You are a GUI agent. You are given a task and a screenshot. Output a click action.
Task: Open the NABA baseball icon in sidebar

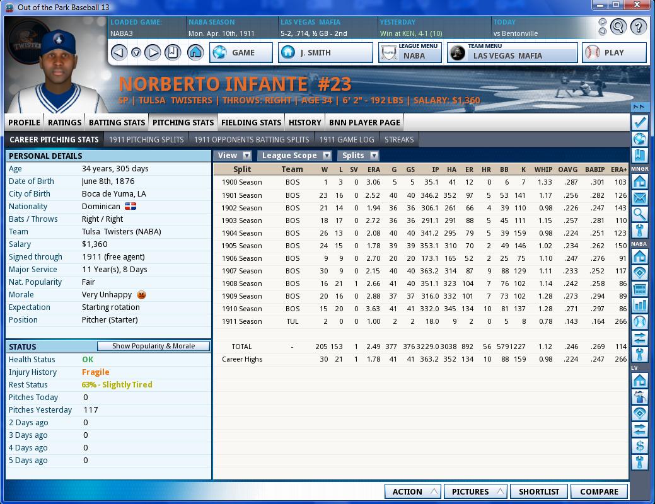click(x=639, y=321)
